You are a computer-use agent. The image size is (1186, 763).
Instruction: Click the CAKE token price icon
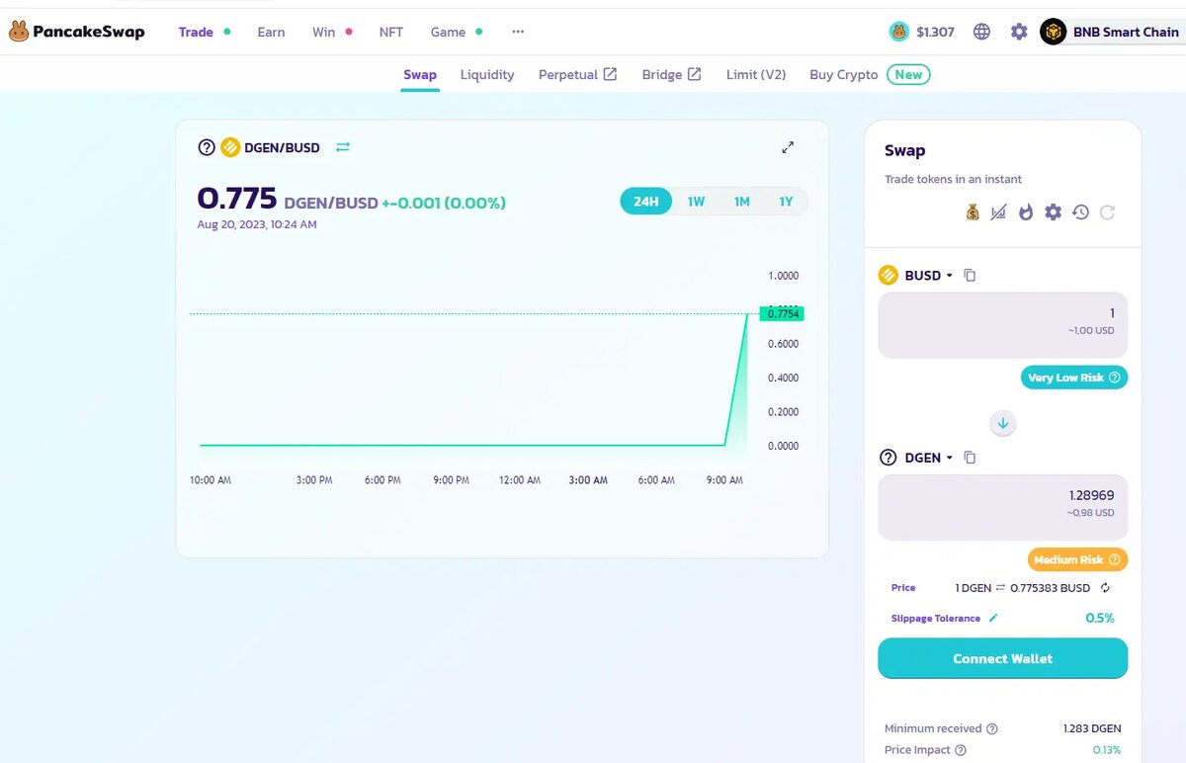tap(898, 32)
